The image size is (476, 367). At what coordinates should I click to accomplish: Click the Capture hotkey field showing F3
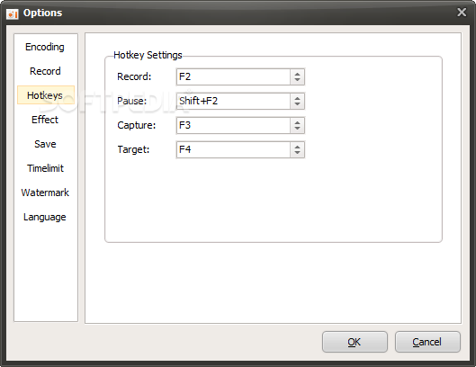click(x=233, y=125)
